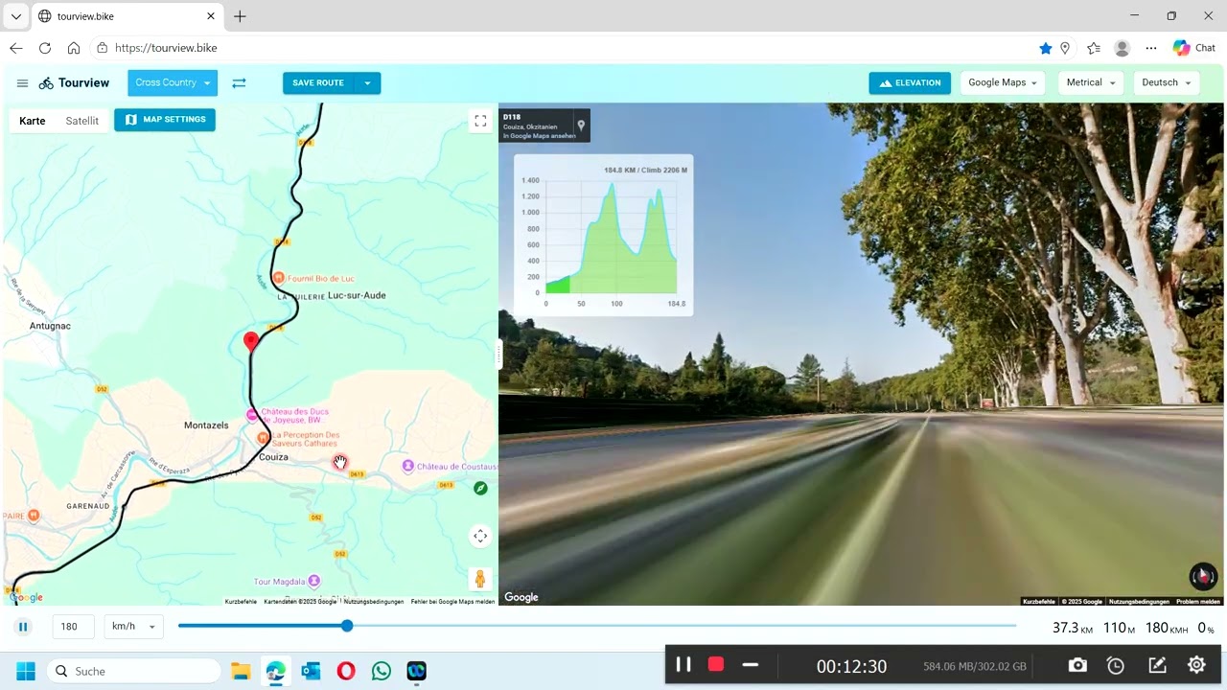The image size is (1227, 690).
Task: Select the tourview.bike browser tab
Action: [127, 16]
